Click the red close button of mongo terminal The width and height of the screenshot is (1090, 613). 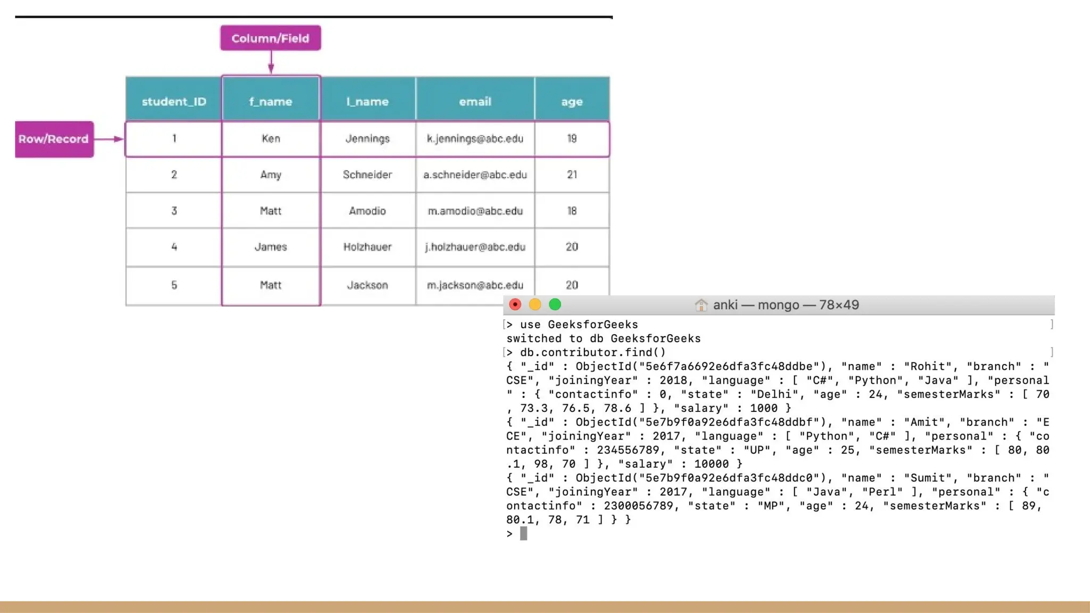tap(515, 304)
